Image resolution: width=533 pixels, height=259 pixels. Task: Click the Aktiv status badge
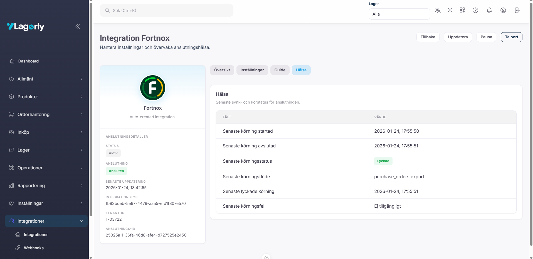(x=113, y=153)
